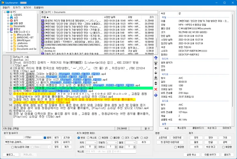The width and height of the screenshot is (237, 159).
Task: Click the .platformio folder icon
Action: [x=15, y=43]
